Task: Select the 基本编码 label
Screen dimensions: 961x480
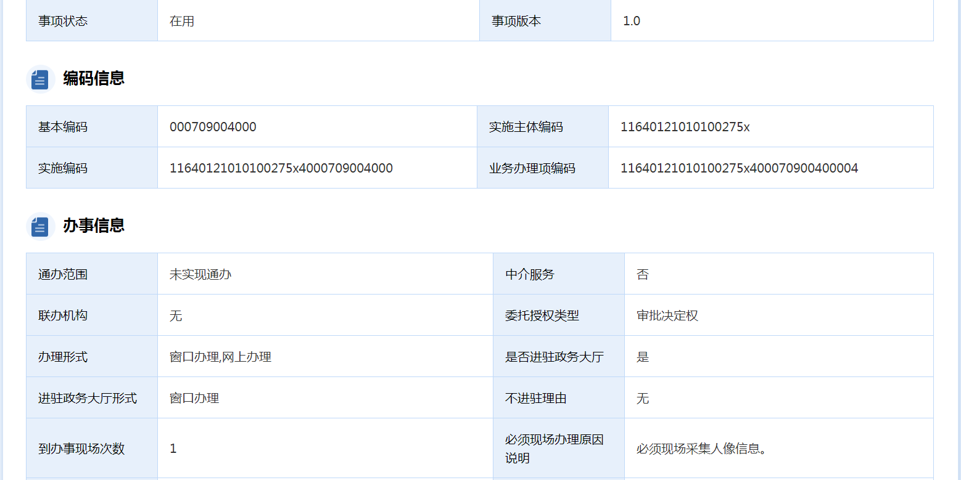Action: coord(63,127)
